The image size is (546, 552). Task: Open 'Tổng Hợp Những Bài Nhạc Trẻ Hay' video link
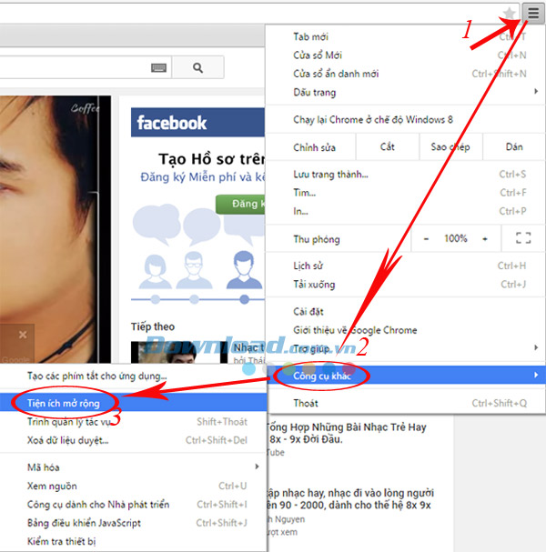(348, 433)
